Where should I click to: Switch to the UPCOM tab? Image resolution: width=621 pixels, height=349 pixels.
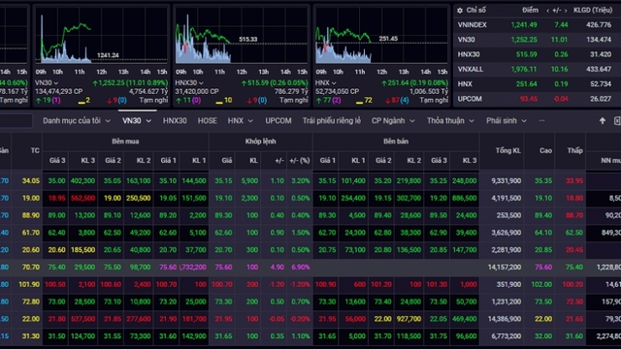click(x=278, y=120)
